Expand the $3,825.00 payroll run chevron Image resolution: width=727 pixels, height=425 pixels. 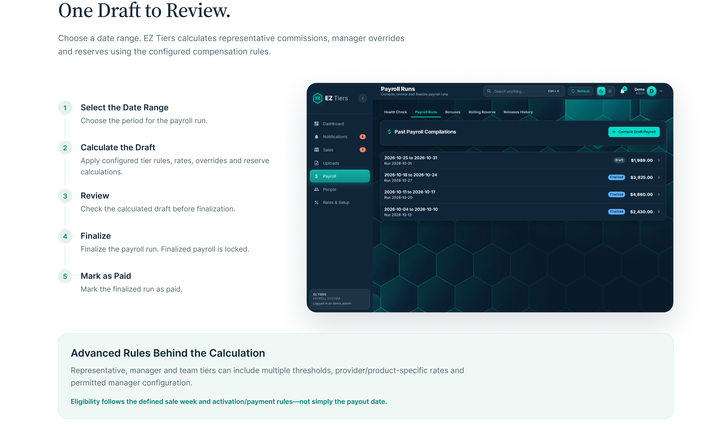pos(659,177)
